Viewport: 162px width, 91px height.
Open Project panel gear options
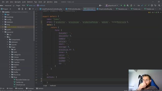[x=30, y=9]
